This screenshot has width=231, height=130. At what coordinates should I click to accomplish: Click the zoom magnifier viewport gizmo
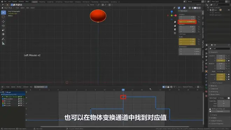tap(175, 22)
